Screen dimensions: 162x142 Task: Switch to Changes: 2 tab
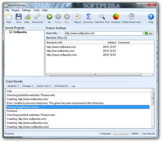click(28, 86)
